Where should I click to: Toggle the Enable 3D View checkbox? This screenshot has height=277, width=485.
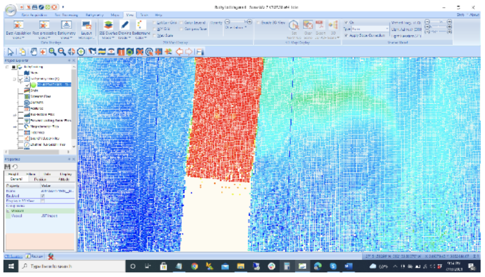tap(258, 22)
